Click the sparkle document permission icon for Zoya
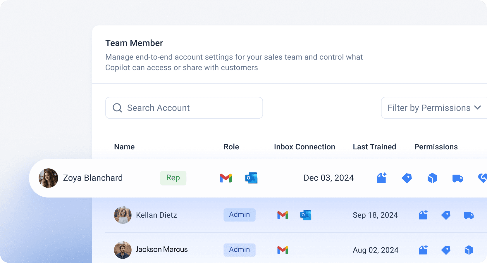Image resolution: width=487 pixels, height=263 pixels. click(381, 178)
